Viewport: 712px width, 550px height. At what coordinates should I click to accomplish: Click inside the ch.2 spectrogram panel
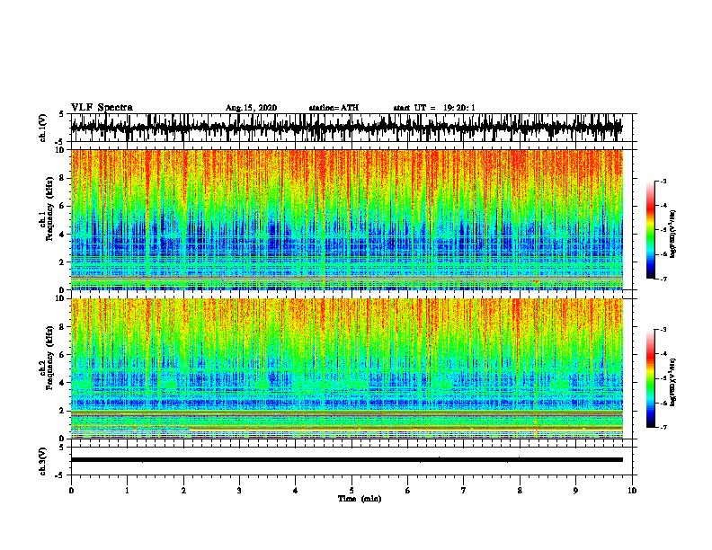pos(346,368)
